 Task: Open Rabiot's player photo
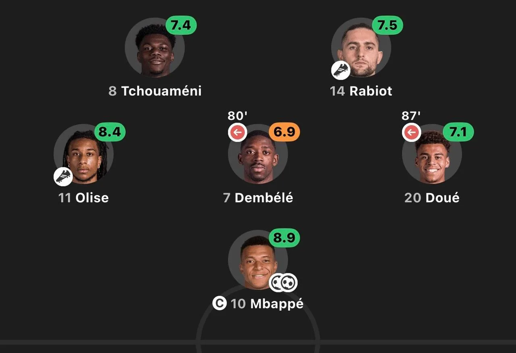click(x=361, y=47)
